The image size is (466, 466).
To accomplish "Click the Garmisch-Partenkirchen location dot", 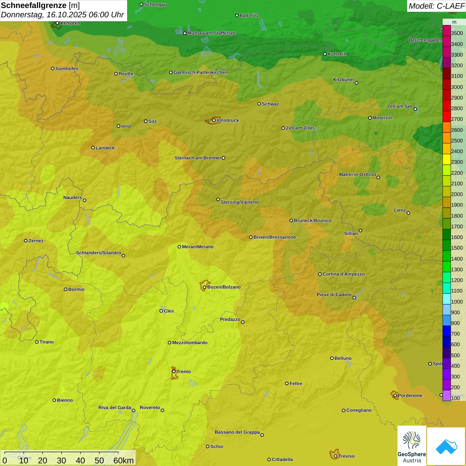I will [171, 72].
